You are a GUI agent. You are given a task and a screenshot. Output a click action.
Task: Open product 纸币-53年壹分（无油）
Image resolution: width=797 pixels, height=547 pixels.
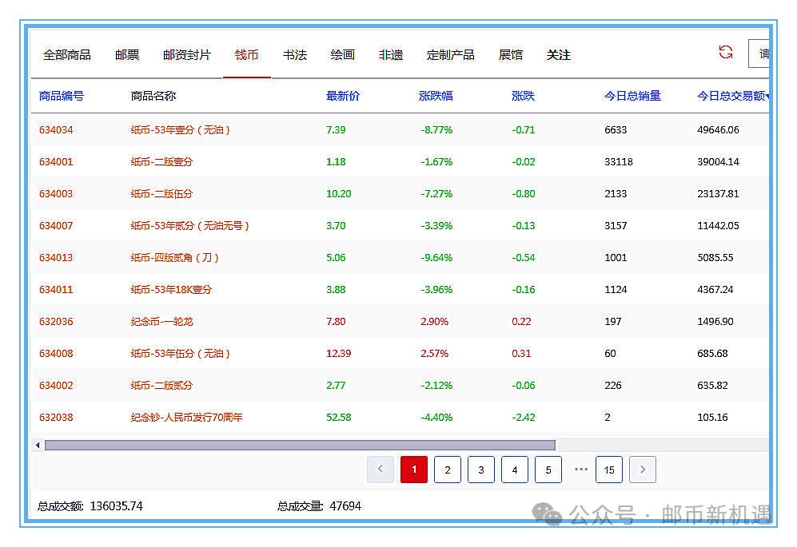(x=181, y=129)
